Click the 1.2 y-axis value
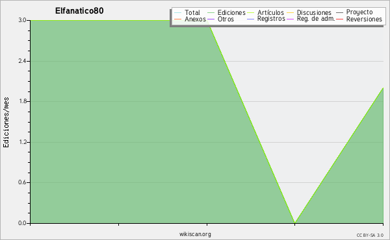Image resolution: width=390 pixels, height=240 pixels. (22, 142)
